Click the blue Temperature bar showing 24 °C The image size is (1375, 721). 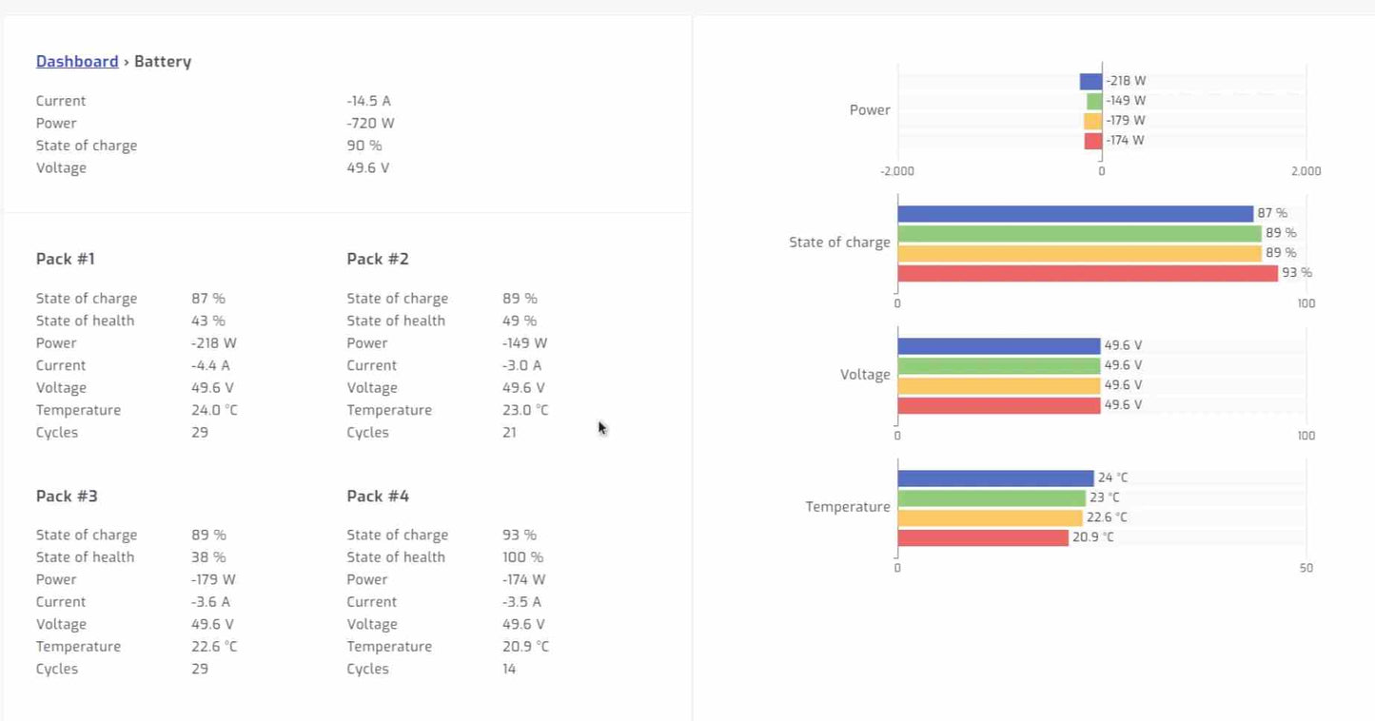point(995,478)
